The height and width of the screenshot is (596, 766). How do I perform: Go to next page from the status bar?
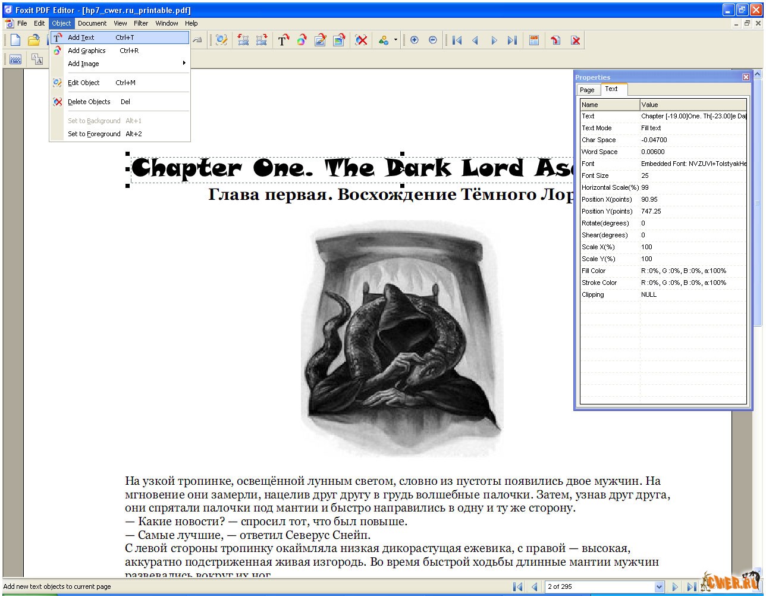675,586
